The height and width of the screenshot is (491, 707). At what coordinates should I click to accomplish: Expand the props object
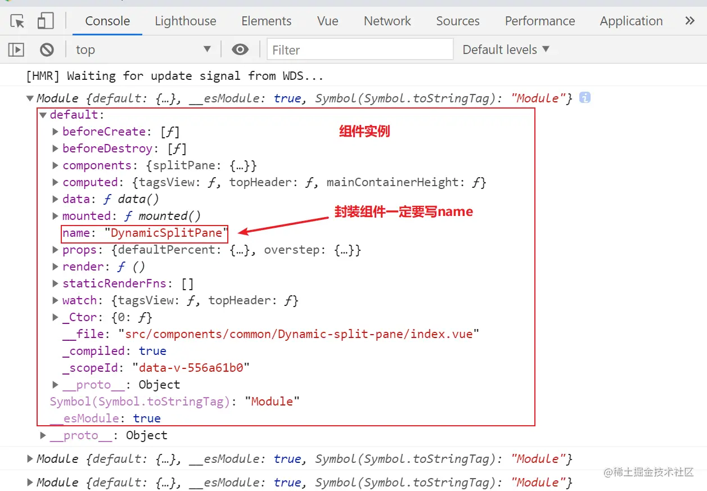56,250
